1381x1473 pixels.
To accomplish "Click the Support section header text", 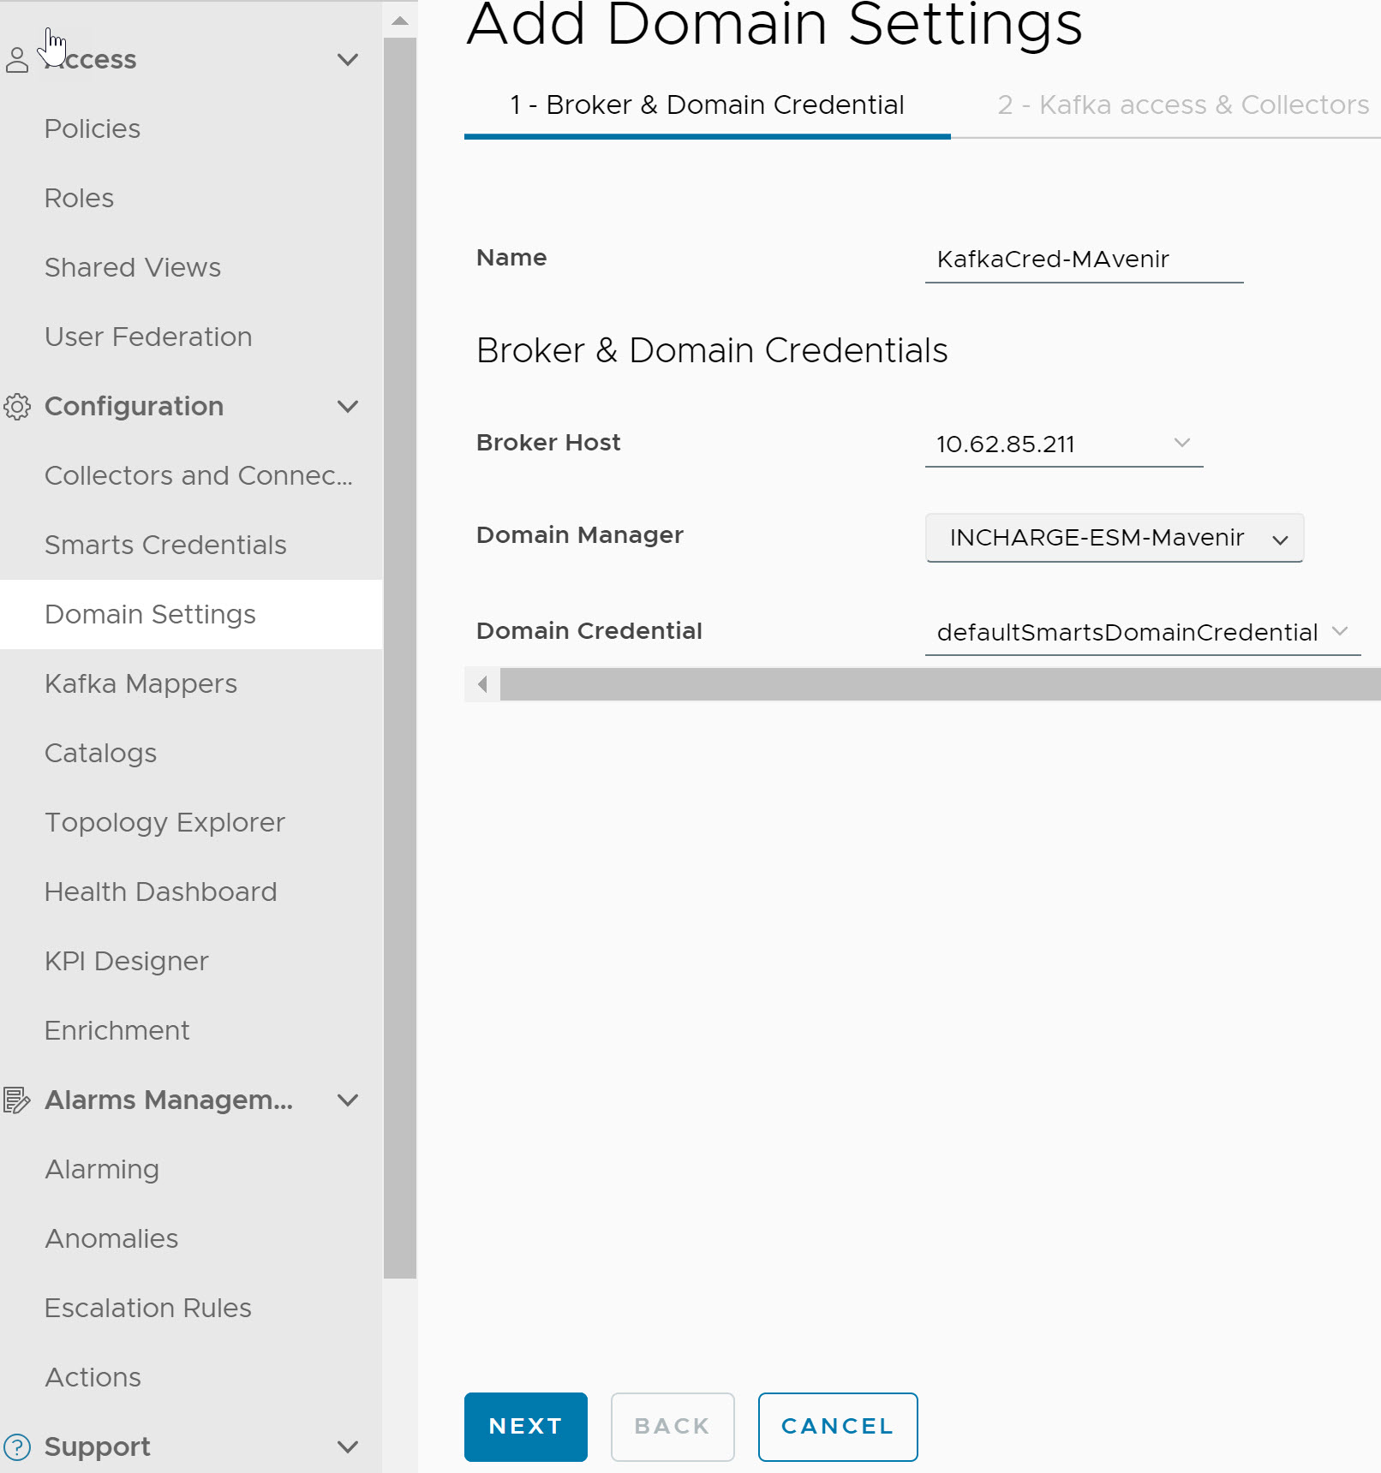I will (x=97, y=1446).
